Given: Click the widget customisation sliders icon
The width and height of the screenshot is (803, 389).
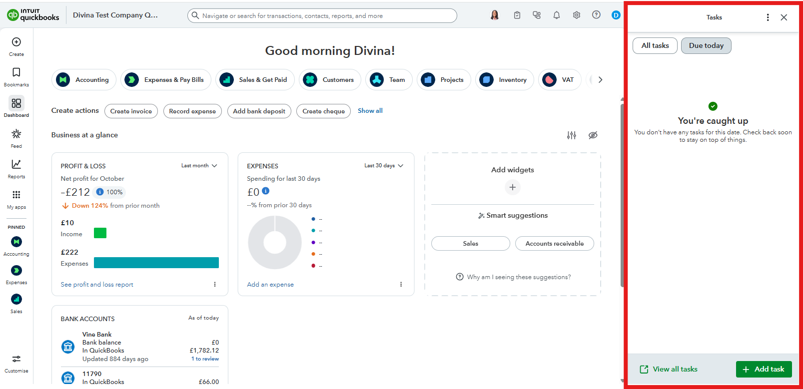Looking at the screenshot, I should pos(571,135).
